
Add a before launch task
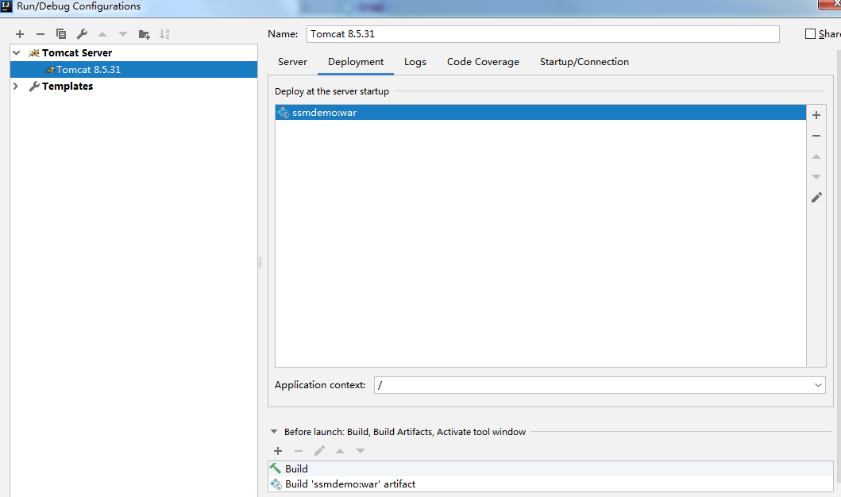(278, 451)
